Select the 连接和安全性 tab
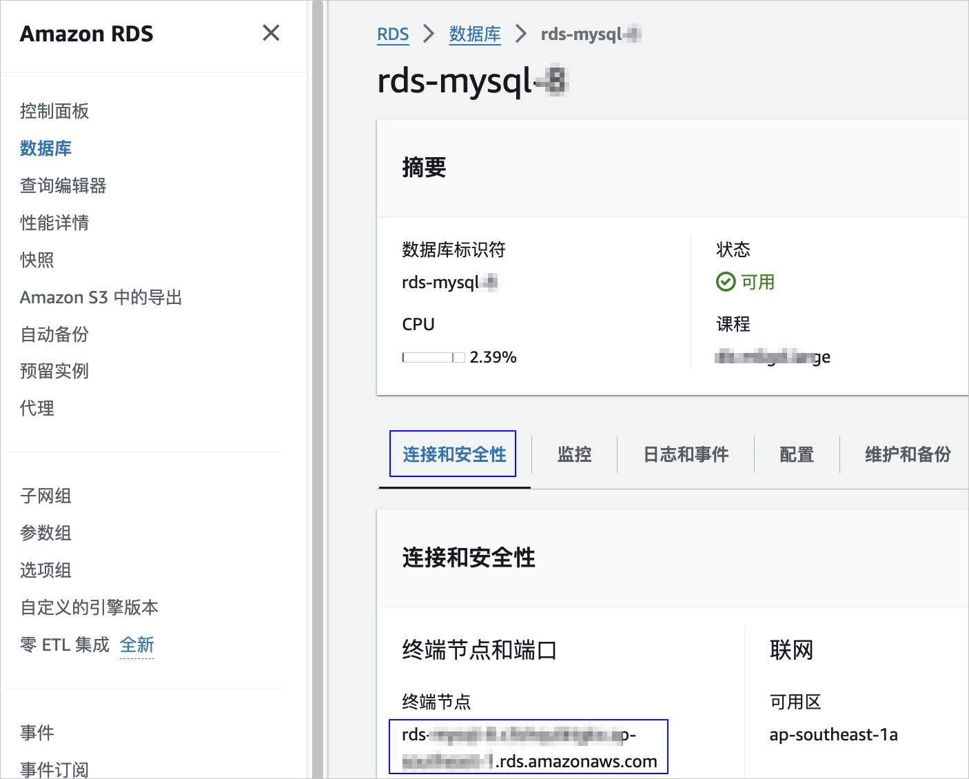The width and height of the screenshot is (969, 779). [x=454, y=454]
